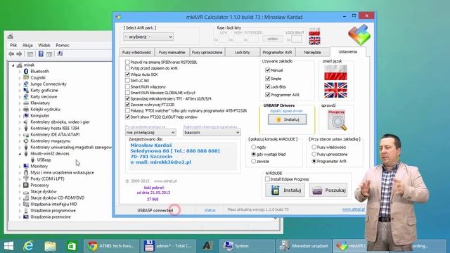Click the AVRDUDE 'Poszukaj' button
450x253 pixels.
point(328,190)
